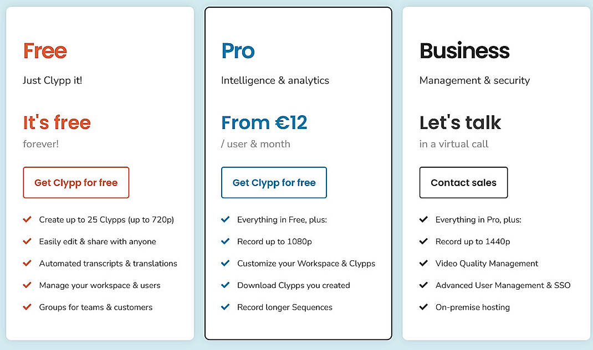The width and height of the screenshot is (593, 350).
Task: Click the checkmark beside 'Advanced User Management & SSO'
Action: (423, 285)
